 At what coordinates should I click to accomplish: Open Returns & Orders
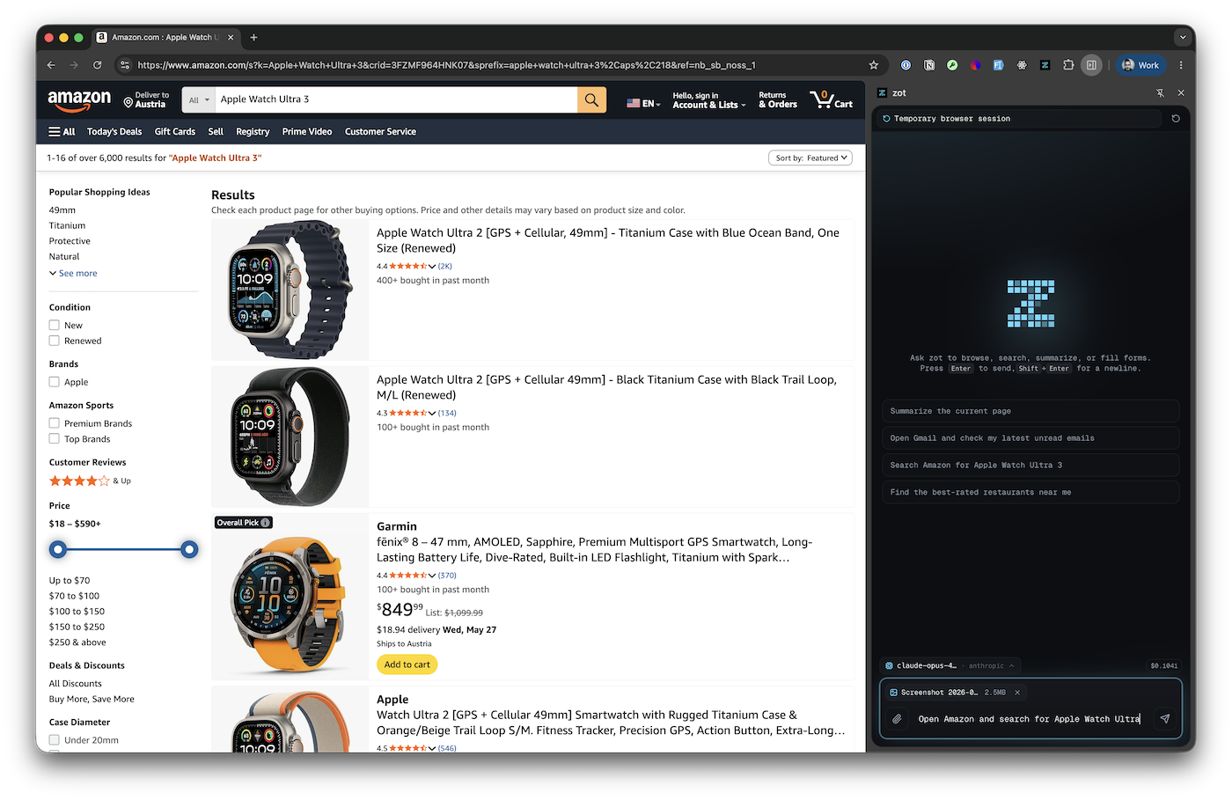[x=778, y=100]
